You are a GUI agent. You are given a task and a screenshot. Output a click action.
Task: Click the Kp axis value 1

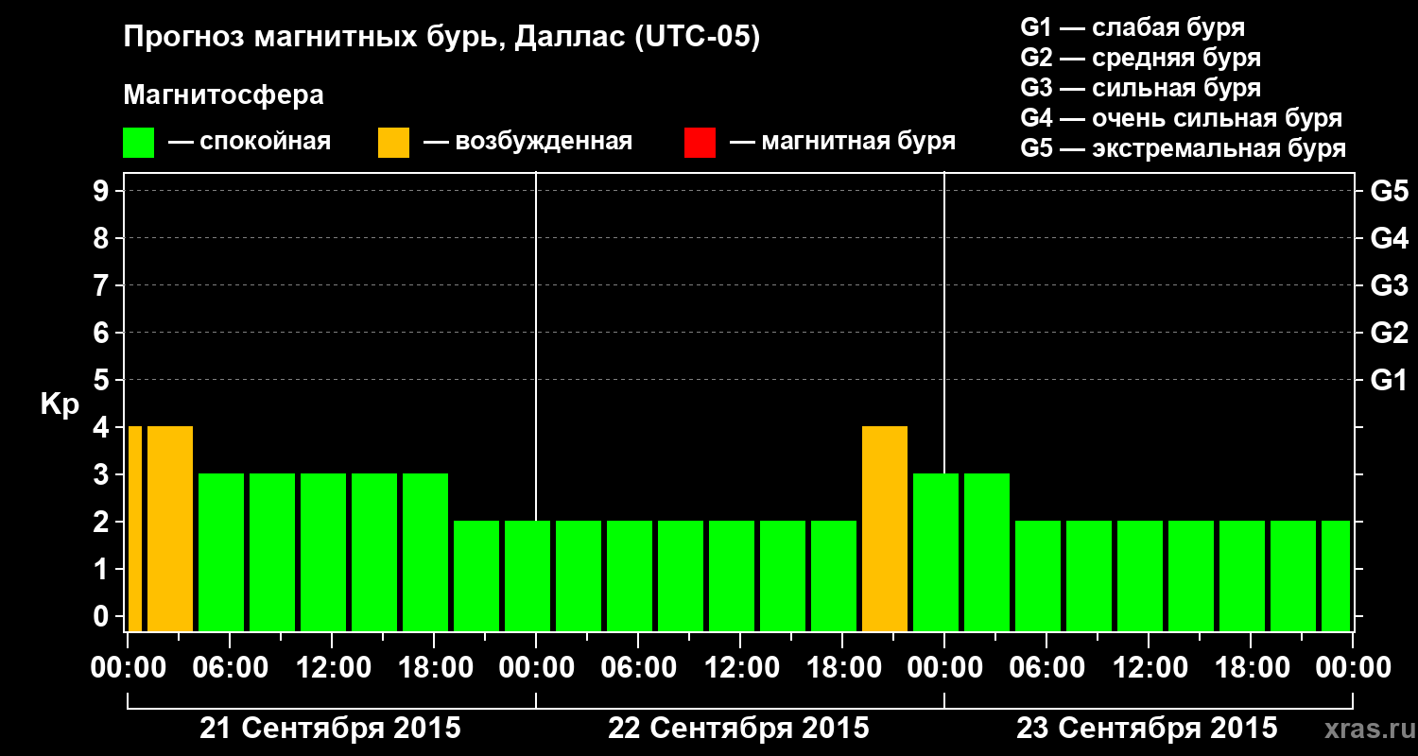point(103,570)
